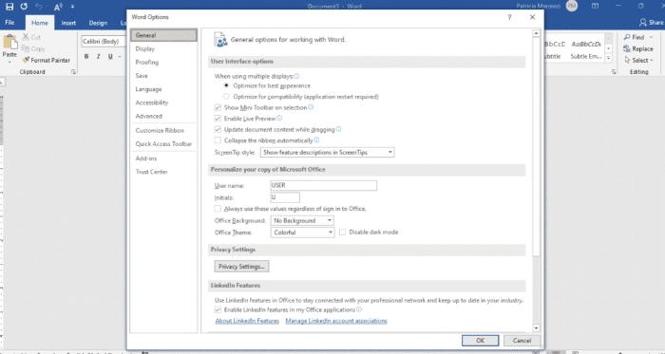
Task: Enable Collapse the ribbon automatically
Action: click(x=218, y=140)
